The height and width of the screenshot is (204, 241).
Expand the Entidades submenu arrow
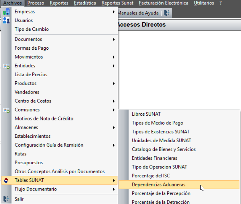pos(114,66)
